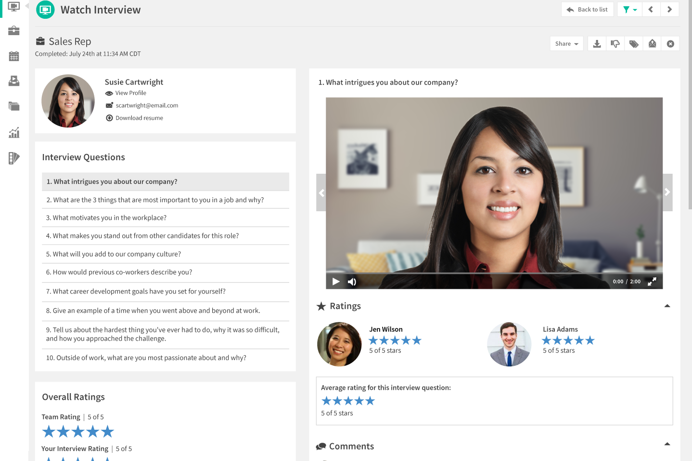
Task: Click the download icon in the toolbar
Action: 597,44
